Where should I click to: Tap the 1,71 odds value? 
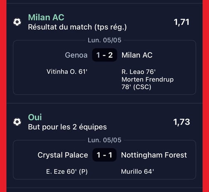point(182,22)
